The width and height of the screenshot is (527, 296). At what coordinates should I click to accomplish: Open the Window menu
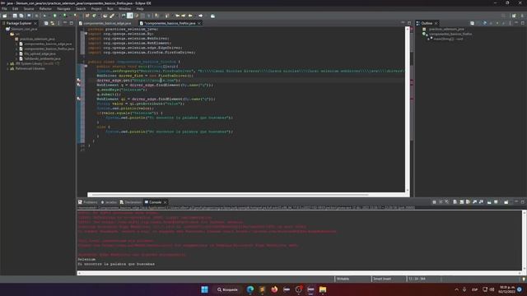point(124,9)
